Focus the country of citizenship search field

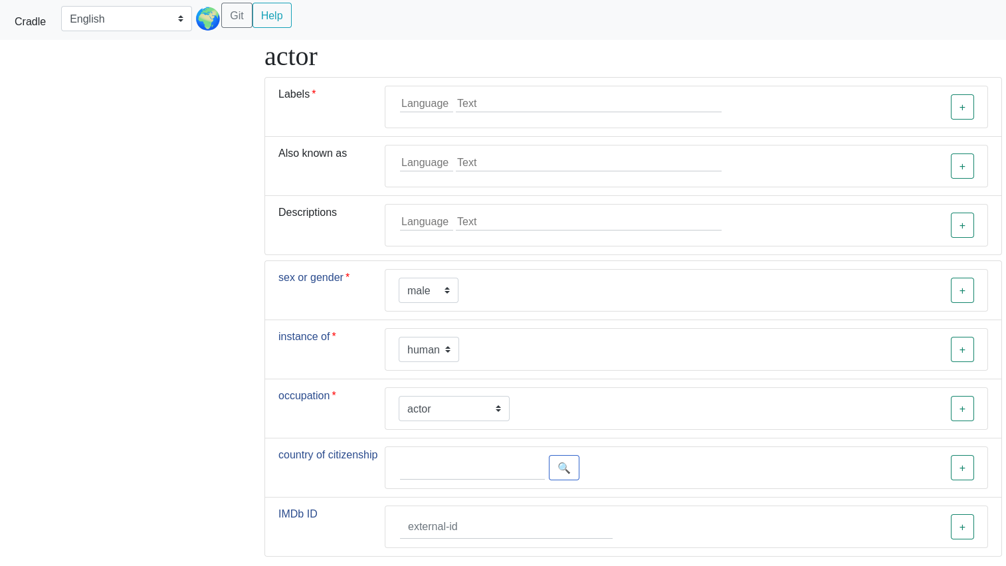click(x=472, y=468)
